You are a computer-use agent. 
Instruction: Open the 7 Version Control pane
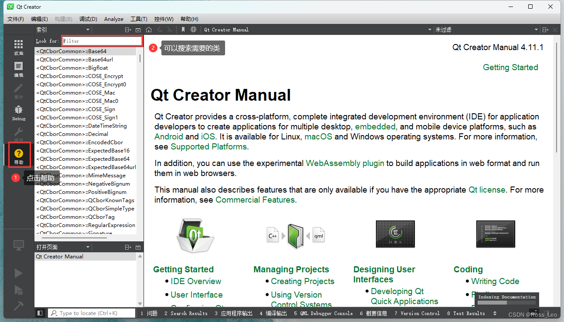coord(417,313)
